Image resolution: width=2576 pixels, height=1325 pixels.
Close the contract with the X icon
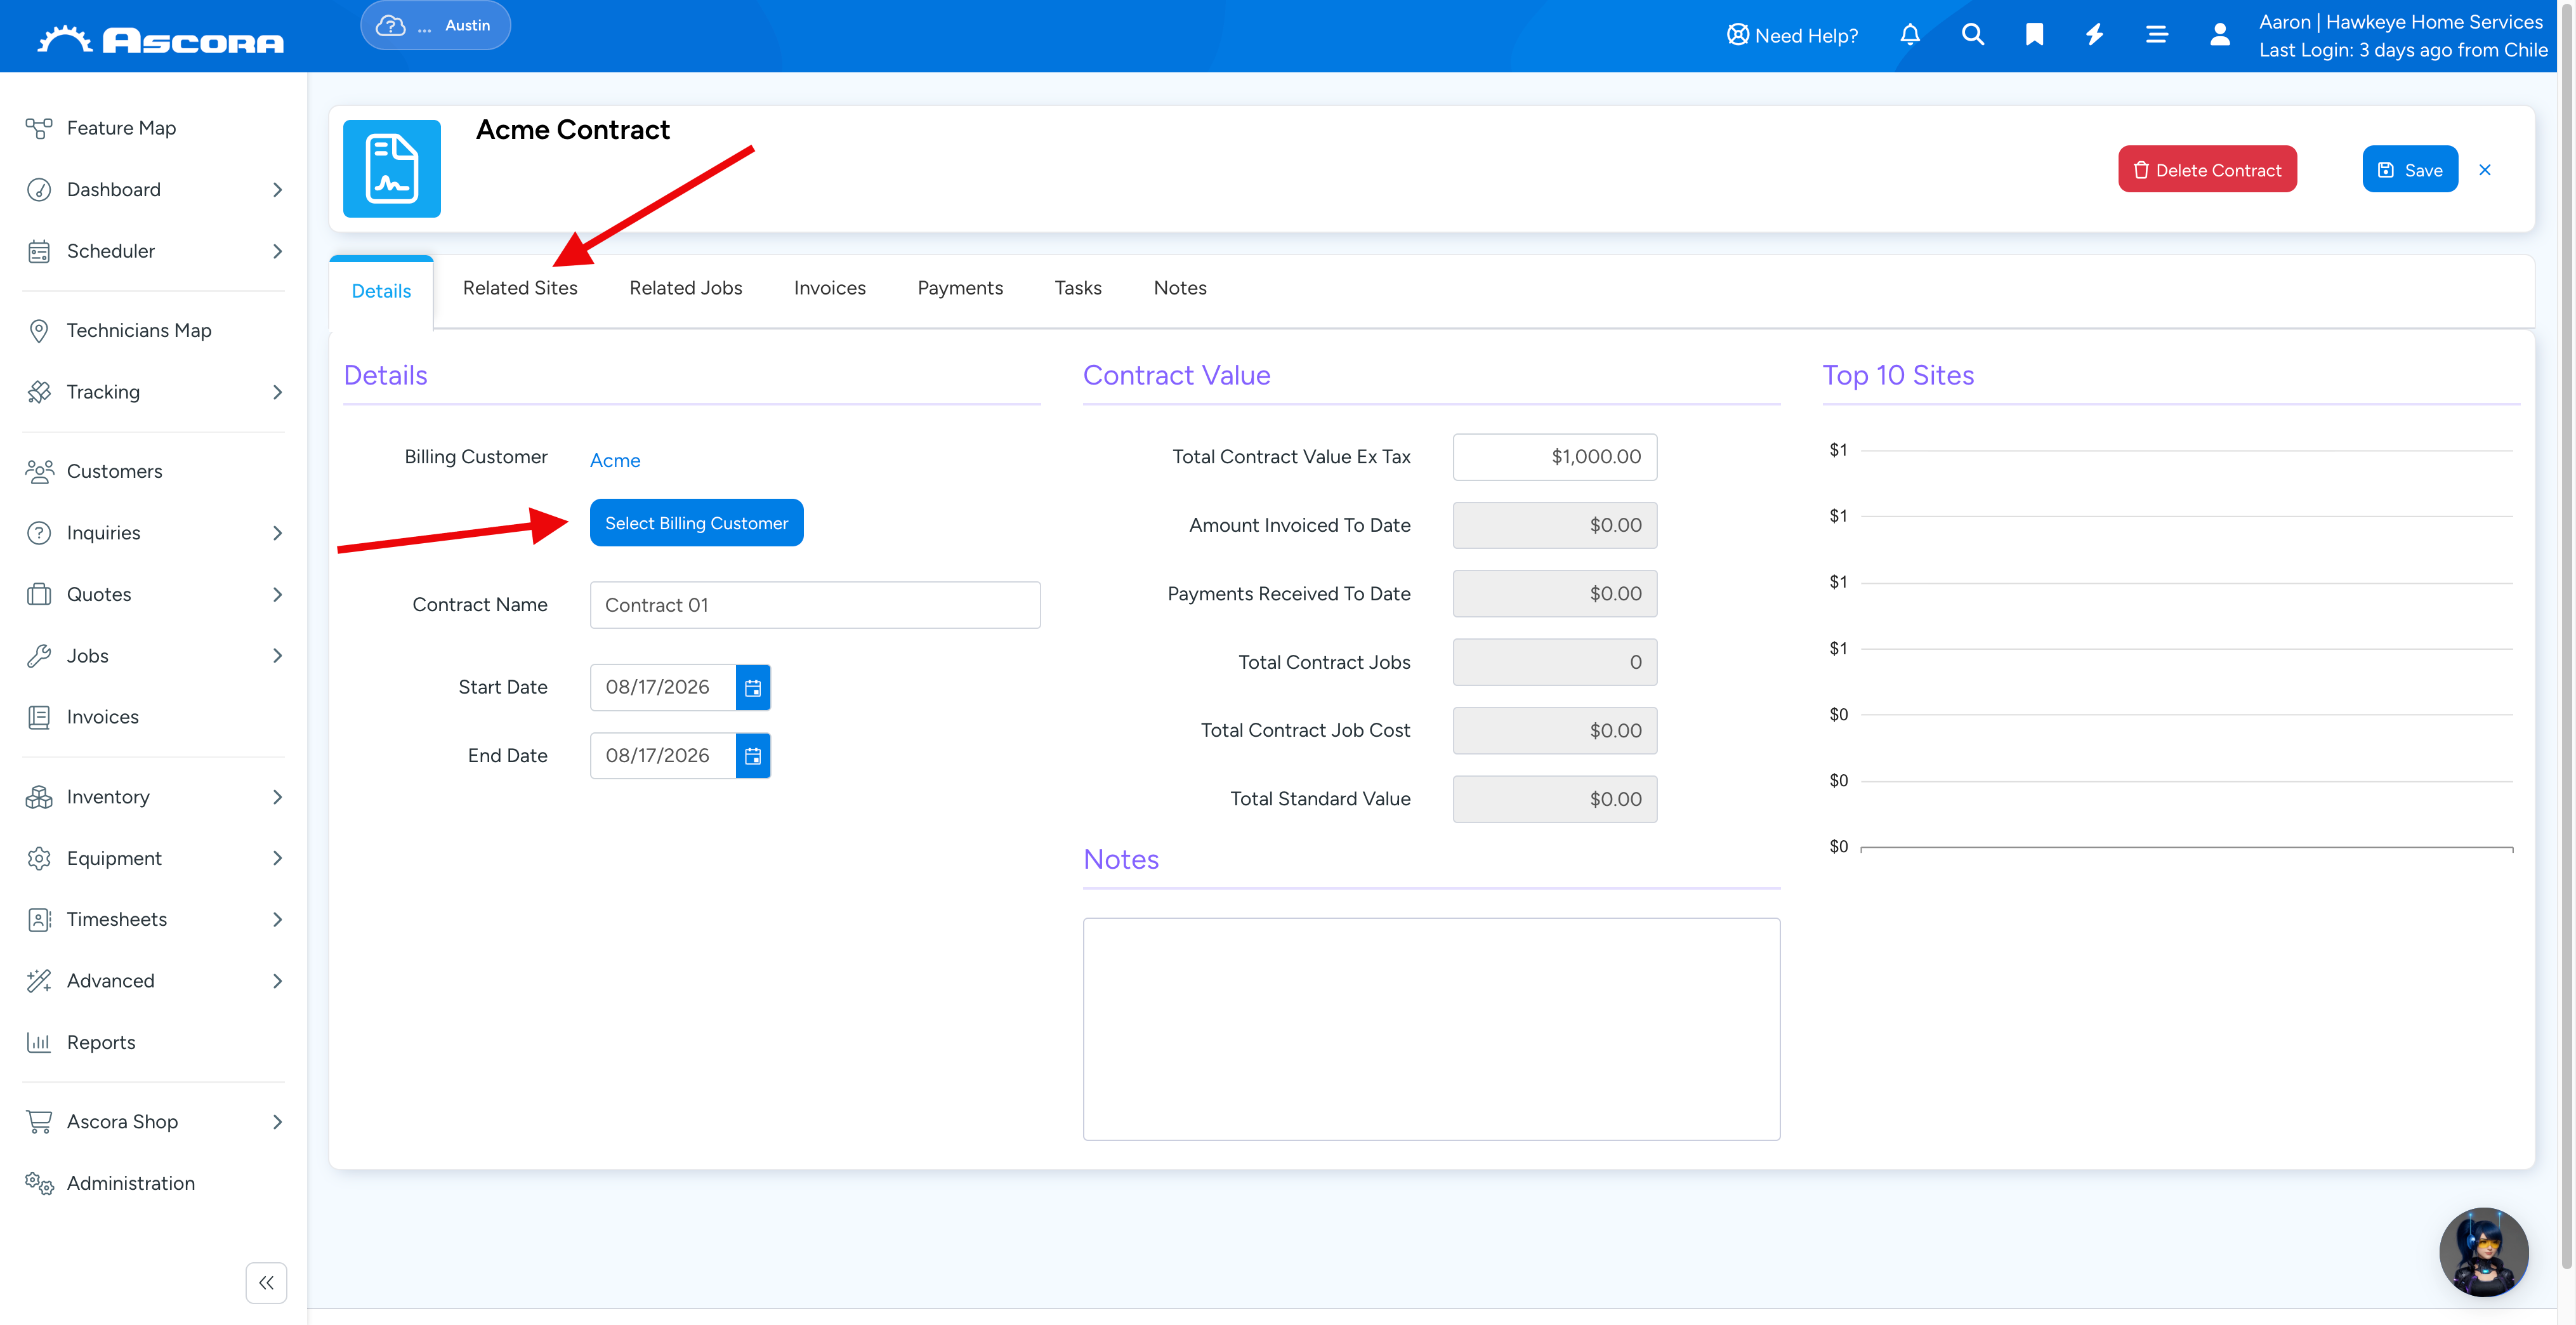pos(2484,170)
